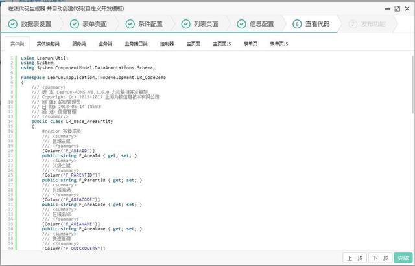This screenshot has height=266, width=415.
Task: Click the comment line with date 2018-05-14
Action: [x=65, y=107]
